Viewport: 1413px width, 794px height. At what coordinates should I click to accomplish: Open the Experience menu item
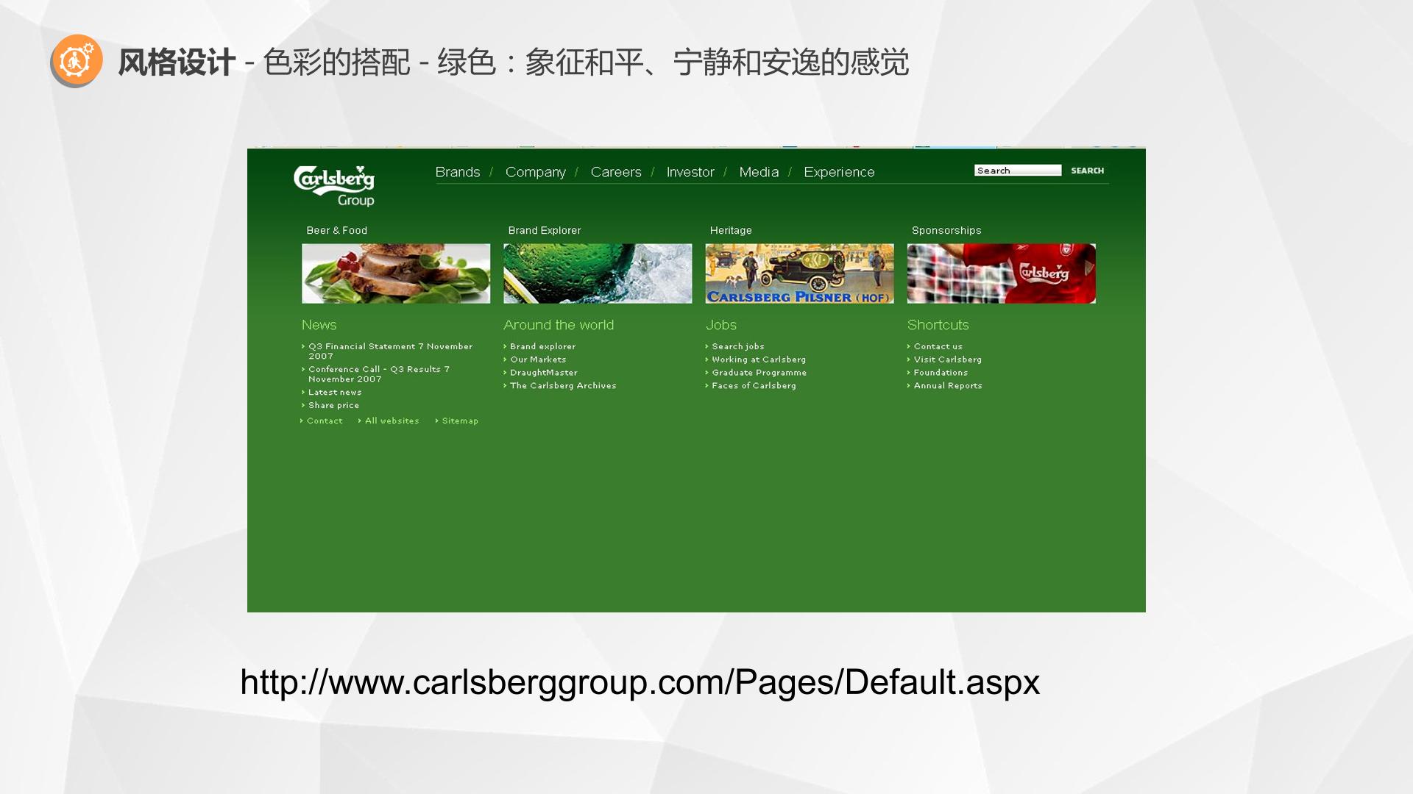(839, 172)
